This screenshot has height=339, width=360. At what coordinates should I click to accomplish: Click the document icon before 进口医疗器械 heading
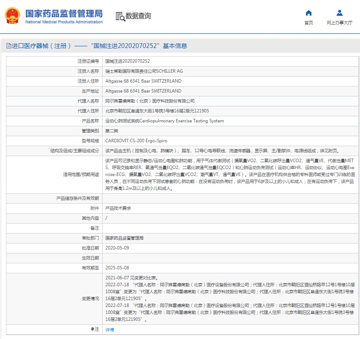point(9,46)
